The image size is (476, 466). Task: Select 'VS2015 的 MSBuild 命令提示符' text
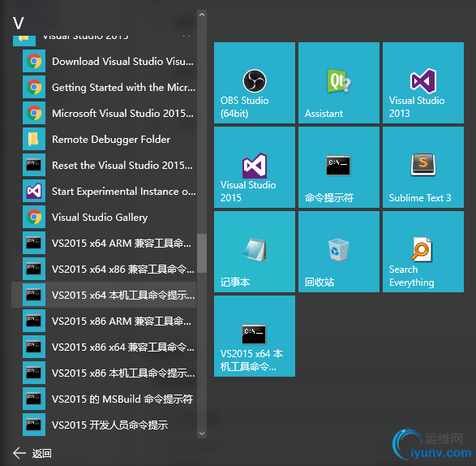click(122, 399)
